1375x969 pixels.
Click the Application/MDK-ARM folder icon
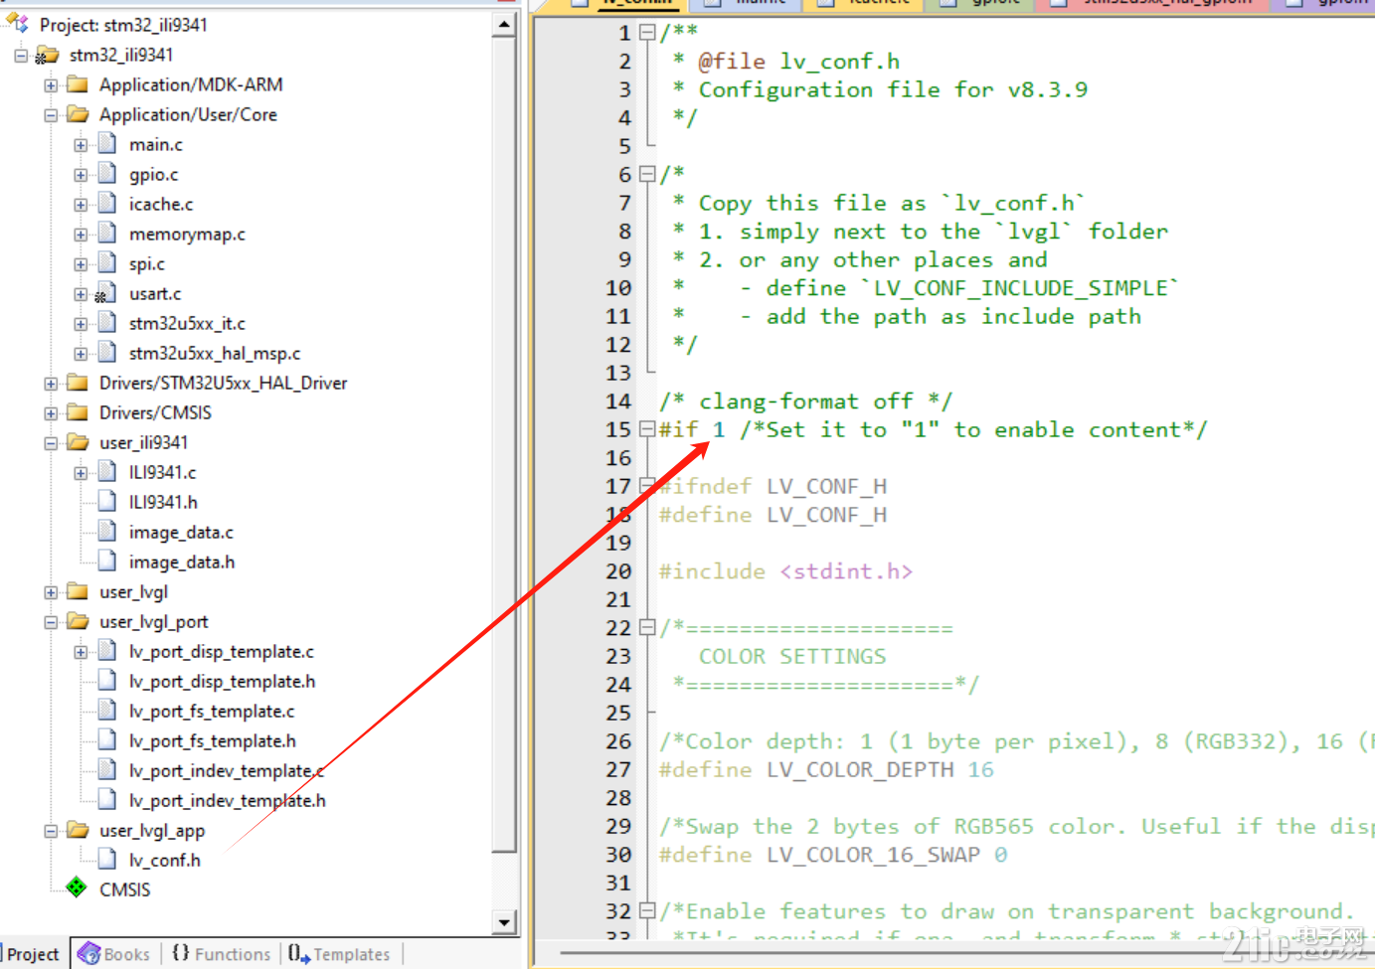[x=78, y=84]
